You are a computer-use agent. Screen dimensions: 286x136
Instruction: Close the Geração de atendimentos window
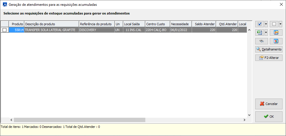tap(281, 5)
